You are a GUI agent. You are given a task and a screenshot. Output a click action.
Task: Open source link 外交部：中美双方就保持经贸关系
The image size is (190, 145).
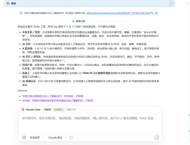point(57,101)
